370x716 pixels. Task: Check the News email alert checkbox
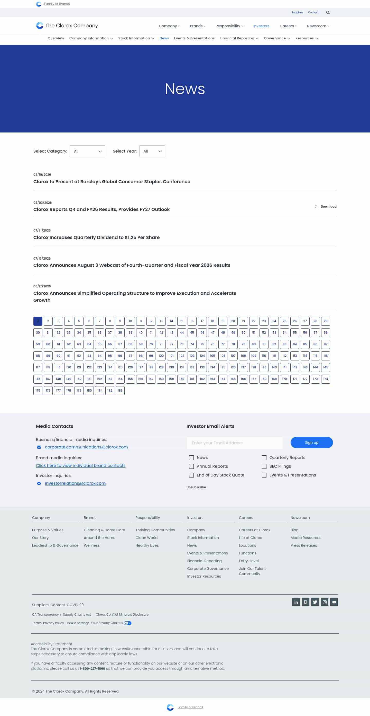191,457
